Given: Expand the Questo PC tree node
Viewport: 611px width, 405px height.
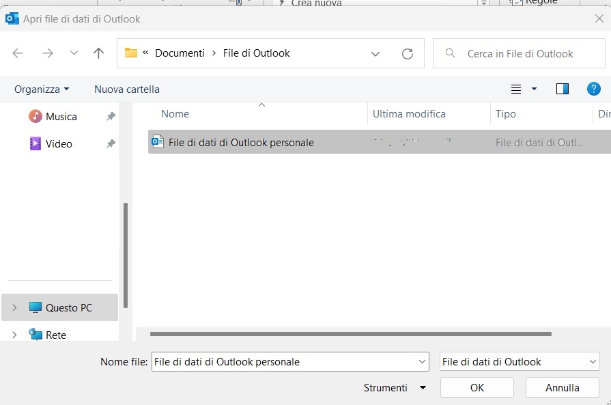Looking at the screenshot, I should [14, 307].
